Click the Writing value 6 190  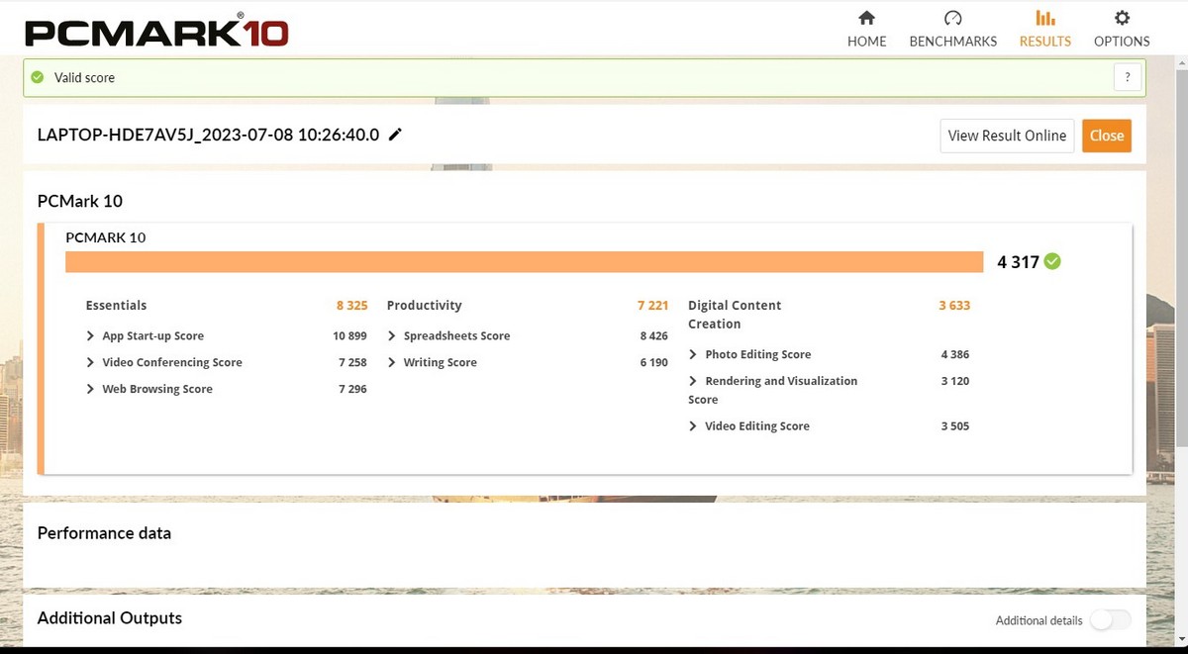point(654,363)
